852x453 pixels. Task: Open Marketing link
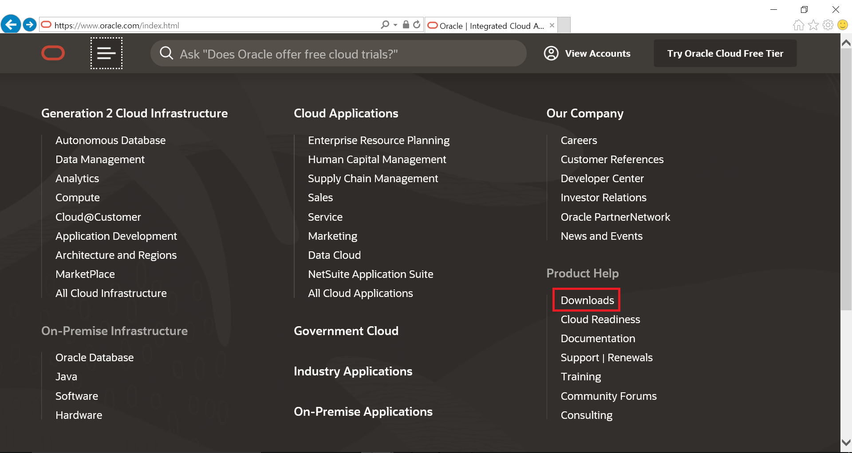point(333,236)
